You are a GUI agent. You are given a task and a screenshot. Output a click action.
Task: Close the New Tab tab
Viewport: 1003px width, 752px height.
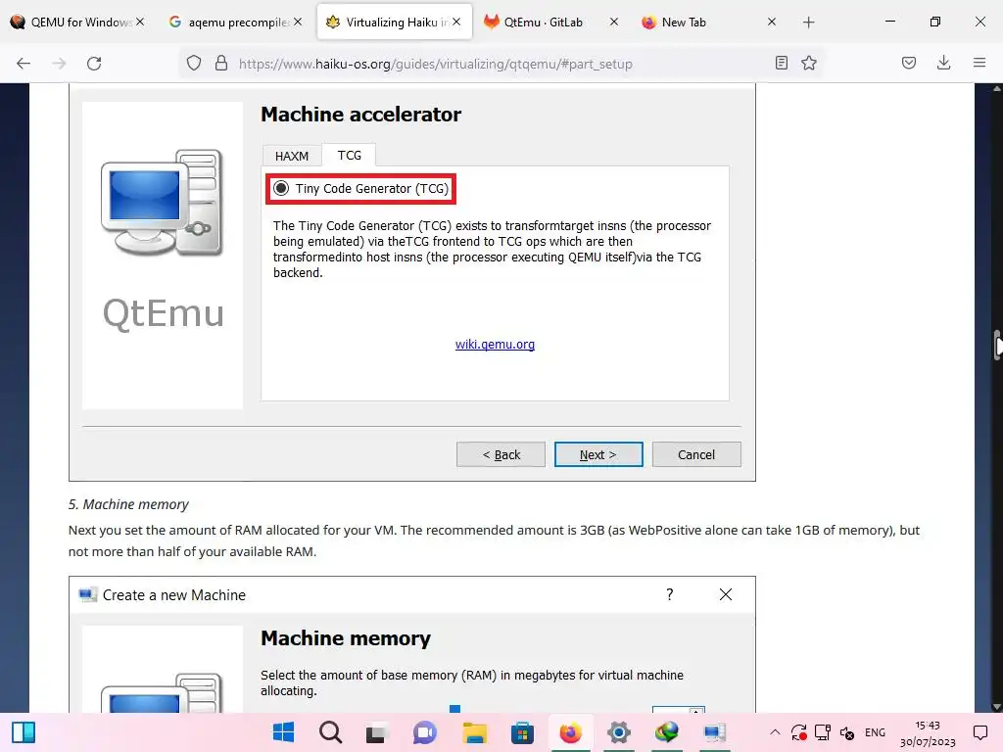point(772,22)
